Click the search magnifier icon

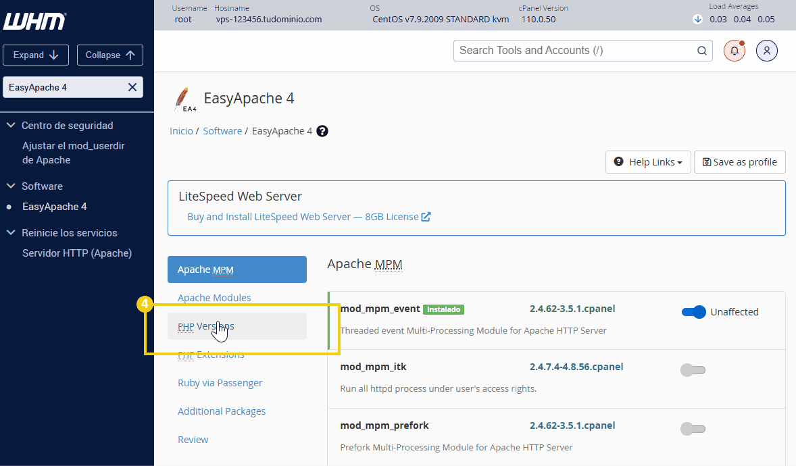click(x=701, y=51)
